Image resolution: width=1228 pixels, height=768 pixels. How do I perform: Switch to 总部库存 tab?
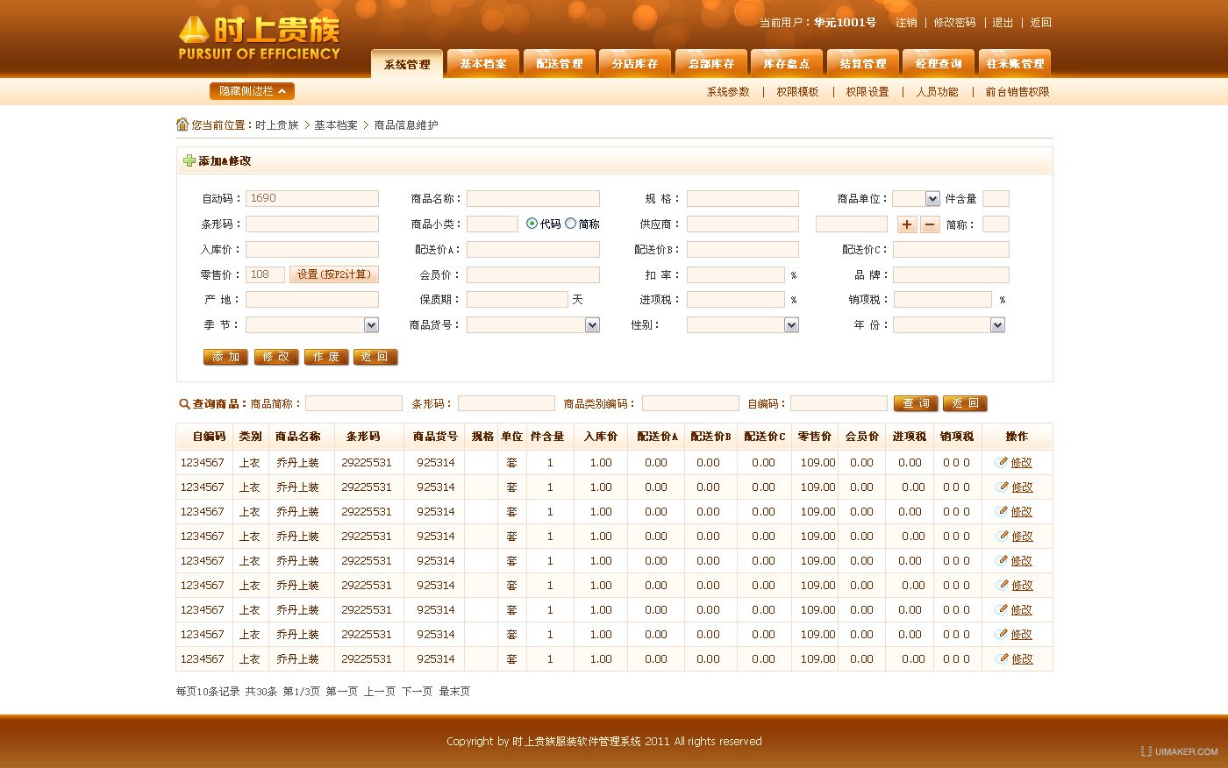(711, 64)
